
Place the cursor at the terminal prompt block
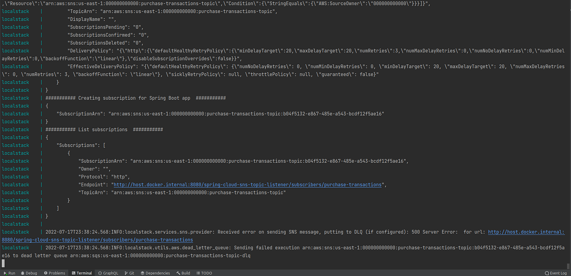click(x=3, y=263)
